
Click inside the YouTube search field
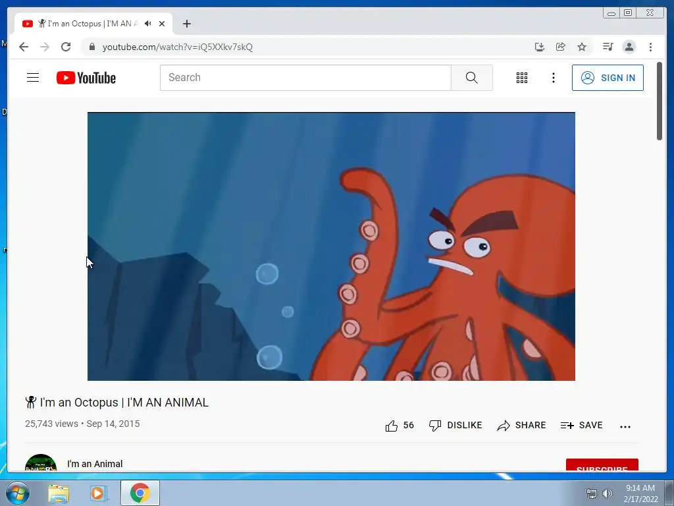point(305,78)
